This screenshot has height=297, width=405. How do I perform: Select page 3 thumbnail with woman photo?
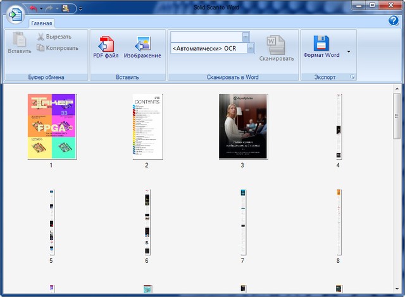tap(243, 126)
